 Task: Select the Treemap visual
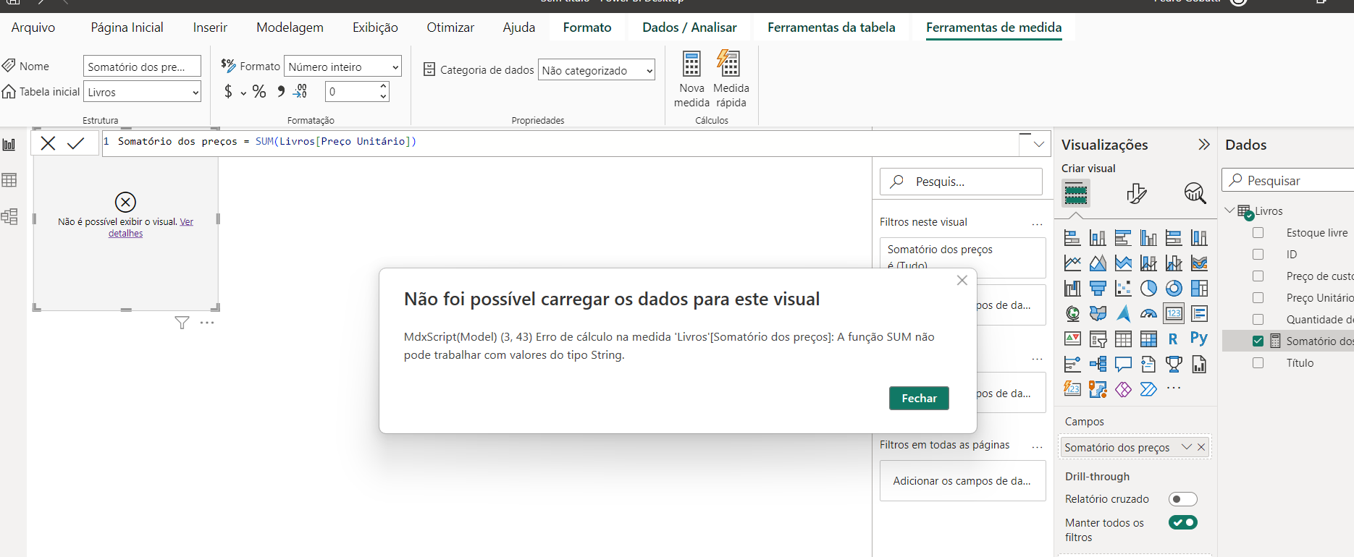[1199, 289]
